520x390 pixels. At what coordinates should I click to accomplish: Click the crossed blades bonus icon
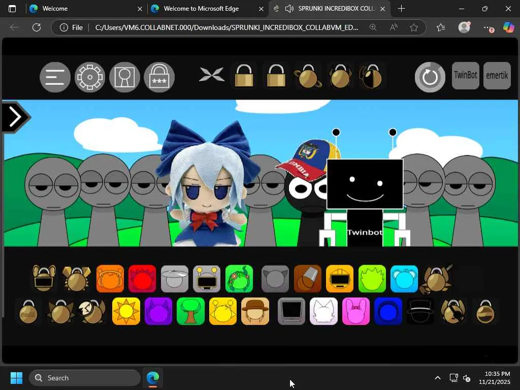(212, 74)
